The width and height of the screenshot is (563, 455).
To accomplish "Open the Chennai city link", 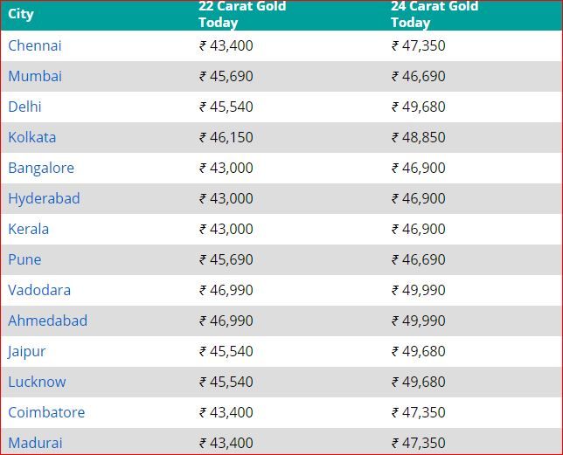I will [x=35, y=46].
